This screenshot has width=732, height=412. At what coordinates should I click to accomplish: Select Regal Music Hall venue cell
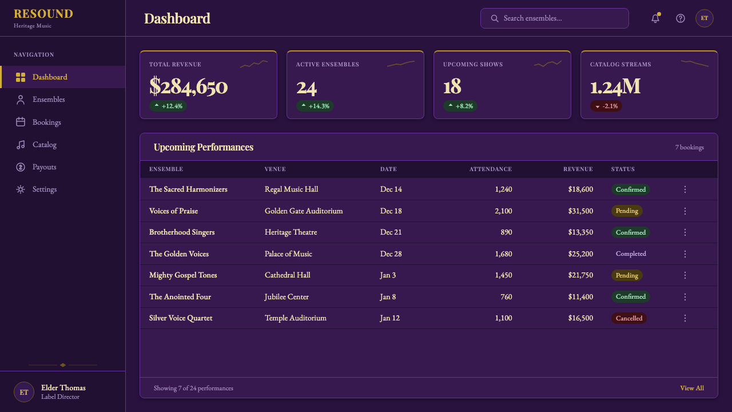pyautogui.click(x=292, y=189)
